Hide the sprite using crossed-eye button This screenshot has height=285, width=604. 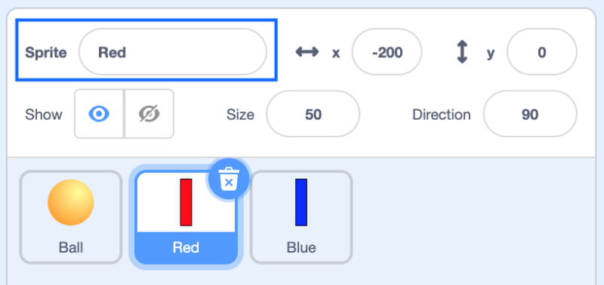(149, 114)
